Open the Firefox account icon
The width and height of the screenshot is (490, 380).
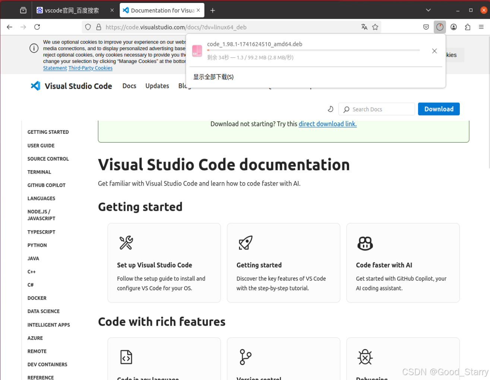point(453,27)
